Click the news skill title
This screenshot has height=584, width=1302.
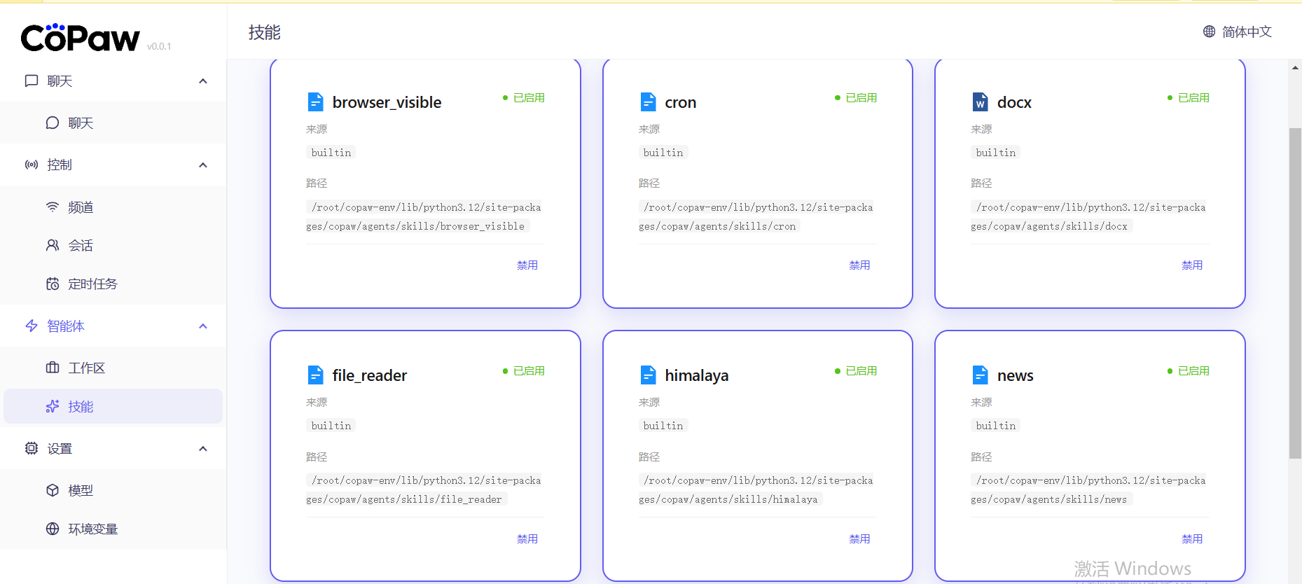point(1015,375)
